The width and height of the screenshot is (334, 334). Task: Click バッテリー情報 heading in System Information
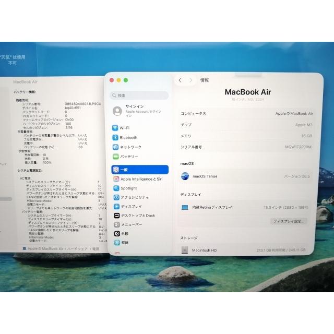[25, 92]
